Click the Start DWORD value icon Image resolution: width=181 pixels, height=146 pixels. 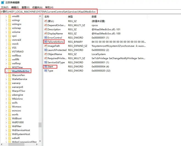tap(46, 67)
